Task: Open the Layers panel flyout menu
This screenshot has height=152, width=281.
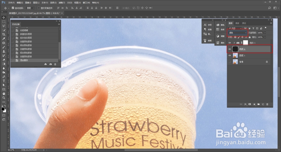Action: 271,23
